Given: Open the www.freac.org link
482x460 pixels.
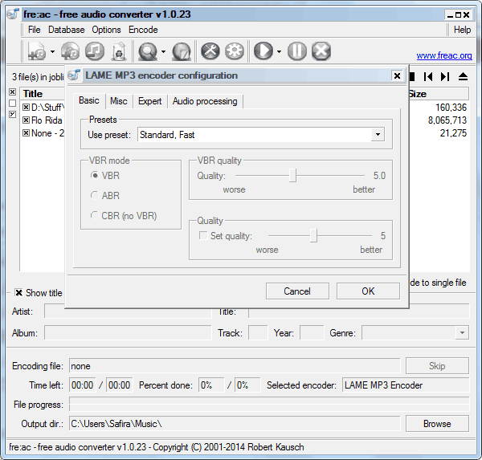Looking at the screenshot, I should click(444, 55).
